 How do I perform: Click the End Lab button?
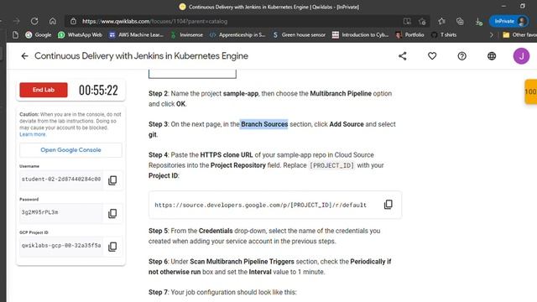[x=44, y=90]
